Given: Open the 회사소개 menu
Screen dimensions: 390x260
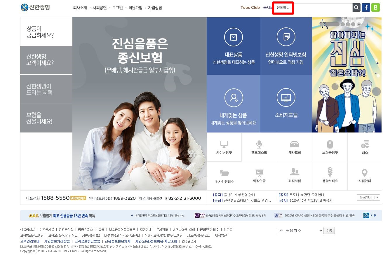Looking at the screenshot, I should (x=80, y=8).
